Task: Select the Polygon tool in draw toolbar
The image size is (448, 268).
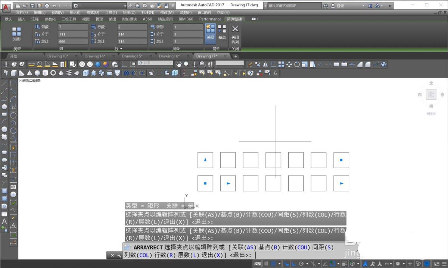Action: tap(4, 106)
